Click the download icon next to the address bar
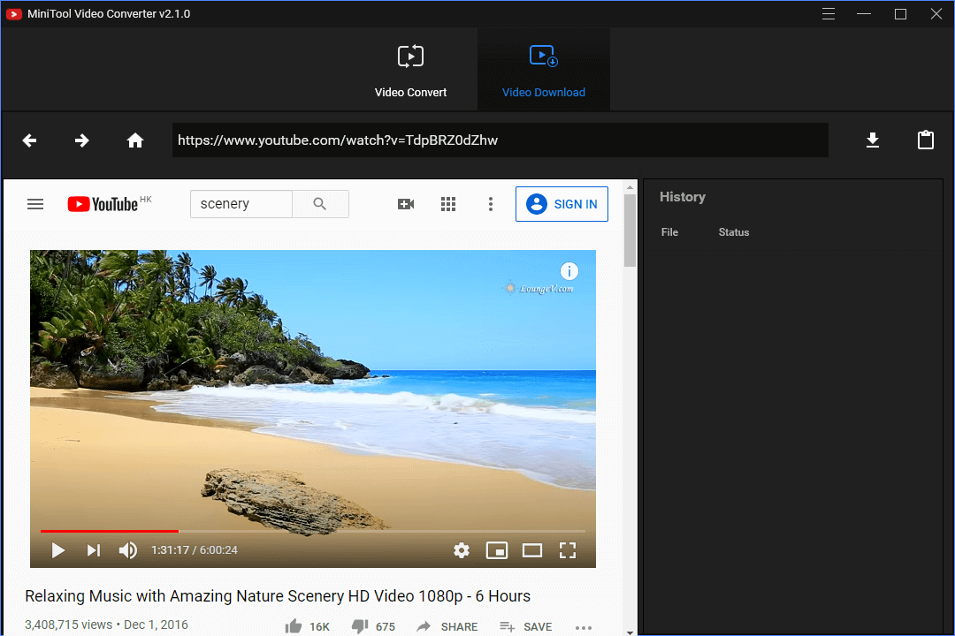Viewport: 955px width, 636px height. click(x=873, y=140)
